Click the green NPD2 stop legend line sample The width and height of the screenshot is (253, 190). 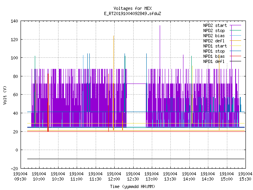[235, 30]
